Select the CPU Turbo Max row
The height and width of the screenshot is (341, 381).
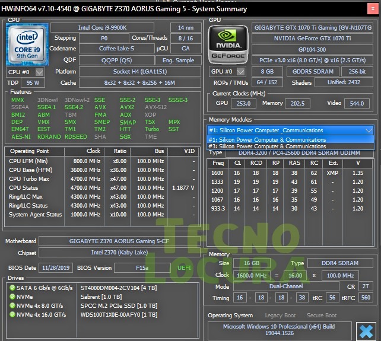point(102,179)
